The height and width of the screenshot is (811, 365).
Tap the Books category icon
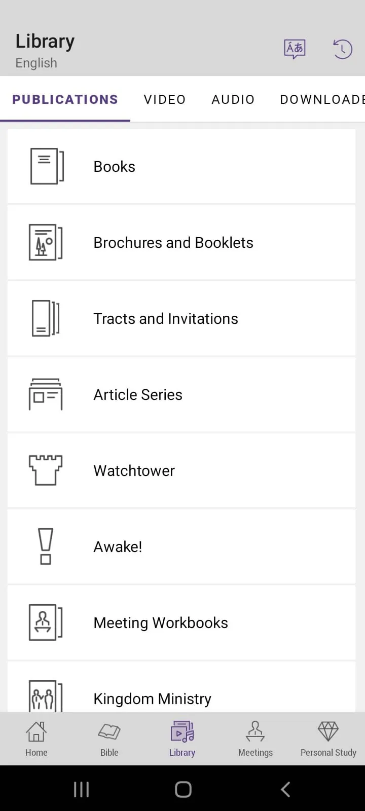click(x=47, y=166)
